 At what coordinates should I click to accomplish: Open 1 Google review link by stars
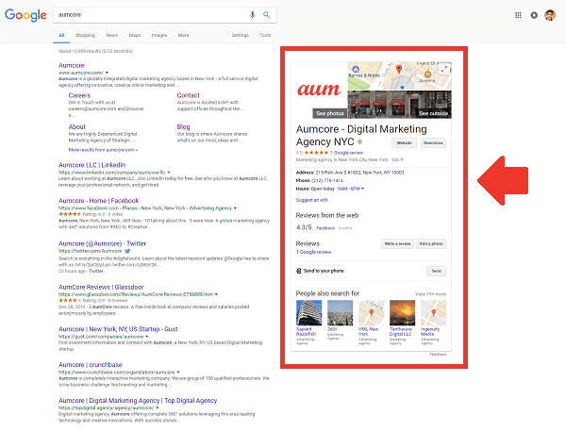(x=346, y=153)
